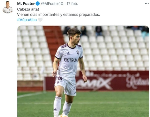
Task: Click the cursive restaurant banner in the photo
Action: click(137, 81)
